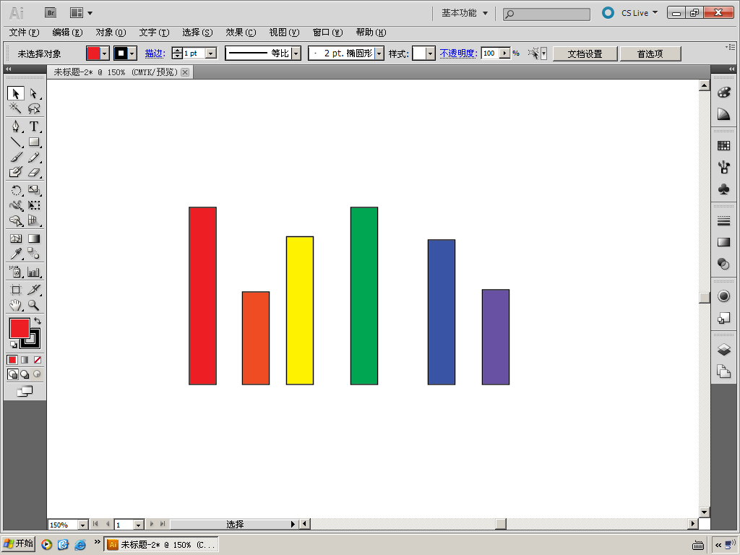Open the 2 pt. 椭圆形 brush dropdown
The height and width of the screenshot is (555, 740).
pyautogui.click(x=379, y=53)
